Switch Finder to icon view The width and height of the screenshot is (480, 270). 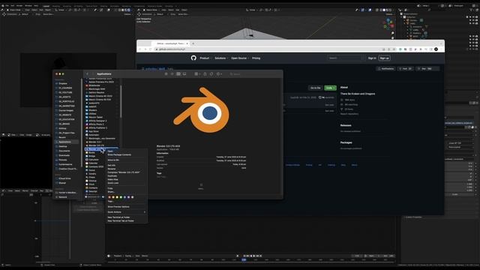pos(166,73)
